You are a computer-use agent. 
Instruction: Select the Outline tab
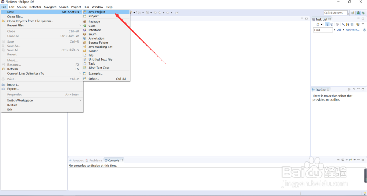click(x=320, y=90)
